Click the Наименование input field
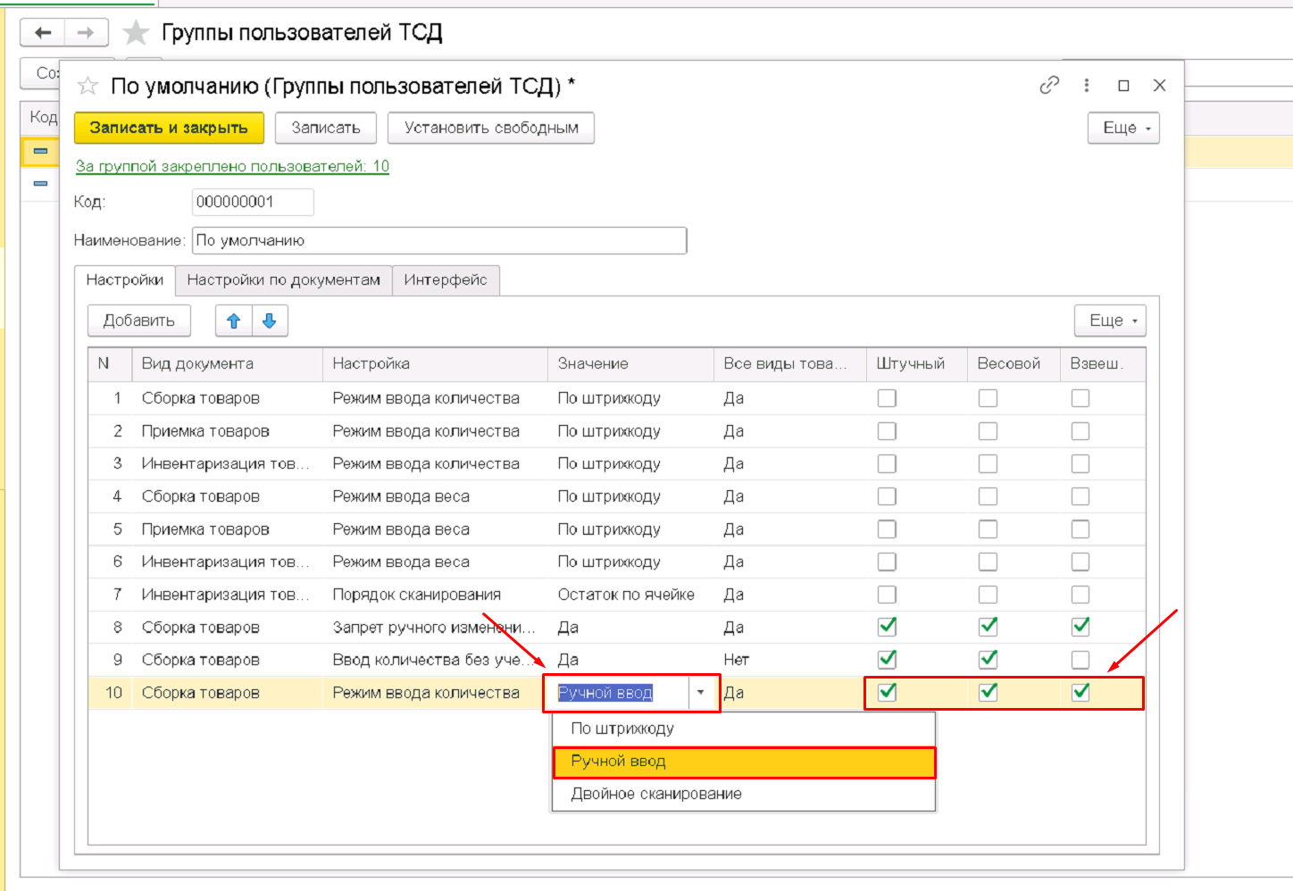 pos(439,240)
